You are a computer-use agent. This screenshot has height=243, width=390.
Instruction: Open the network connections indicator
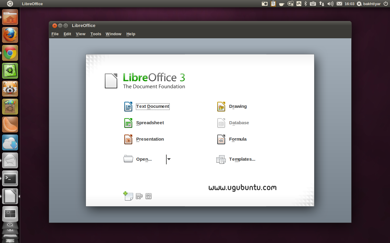[x=322, y=4]
